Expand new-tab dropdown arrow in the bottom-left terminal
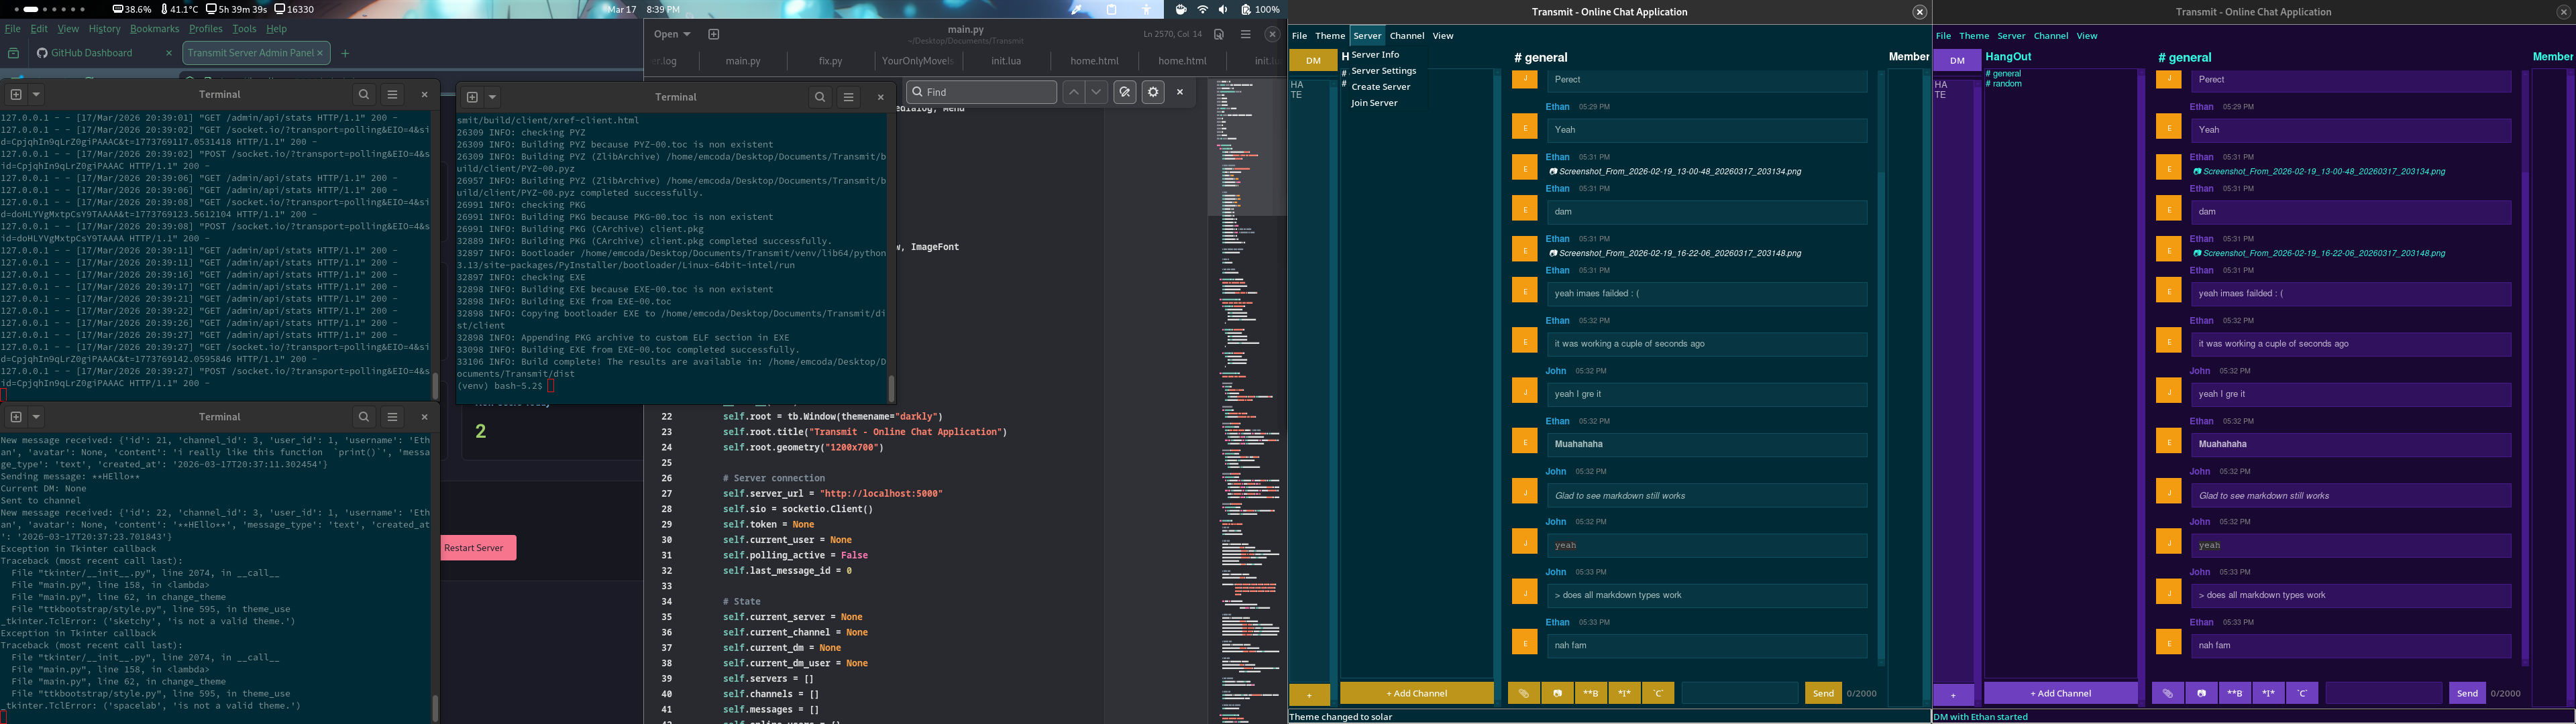The width and height of the screenshot is (2576, 724). (x=36, y=417)
